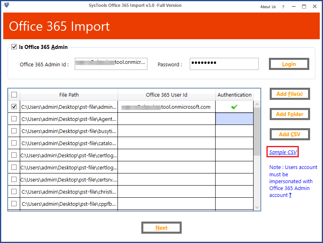
Task: Click the Office 365 User Id column header
Action: pyautogui.click(x=166, y=95)
